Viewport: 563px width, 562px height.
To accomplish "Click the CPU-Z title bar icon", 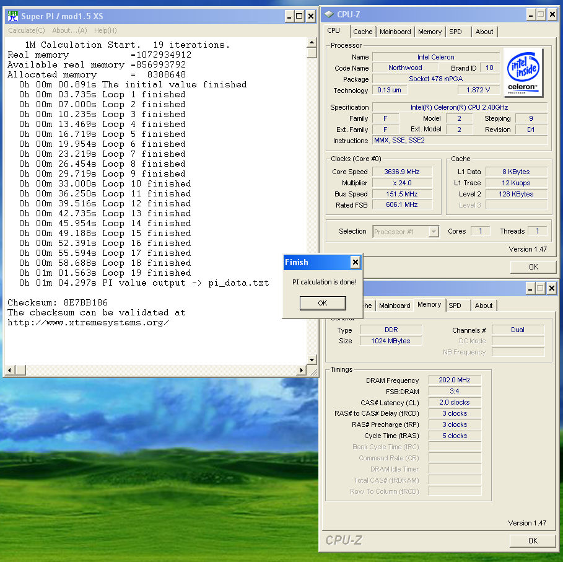I will (x=328, y=14).
